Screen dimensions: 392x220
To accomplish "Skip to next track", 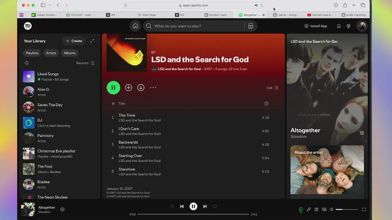I will [205, 207].
